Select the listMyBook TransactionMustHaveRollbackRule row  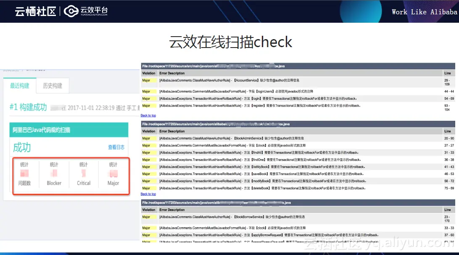(298, 167)
